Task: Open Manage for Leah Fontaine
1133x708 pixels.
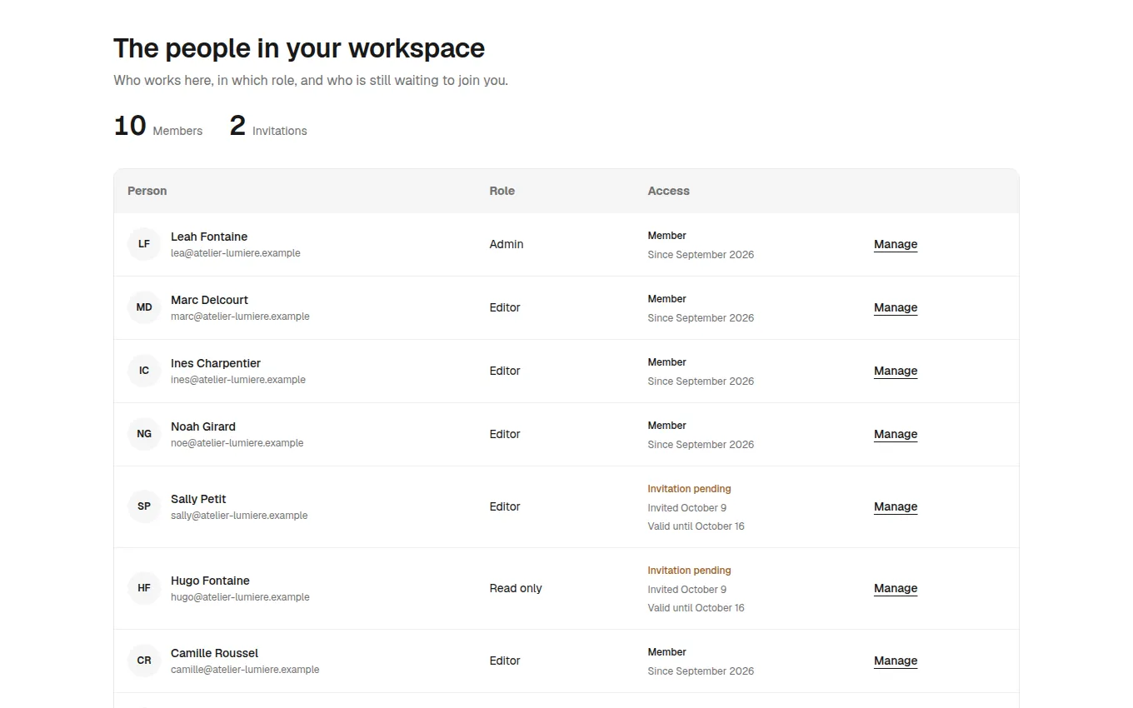Action: [x=896, y=244]
